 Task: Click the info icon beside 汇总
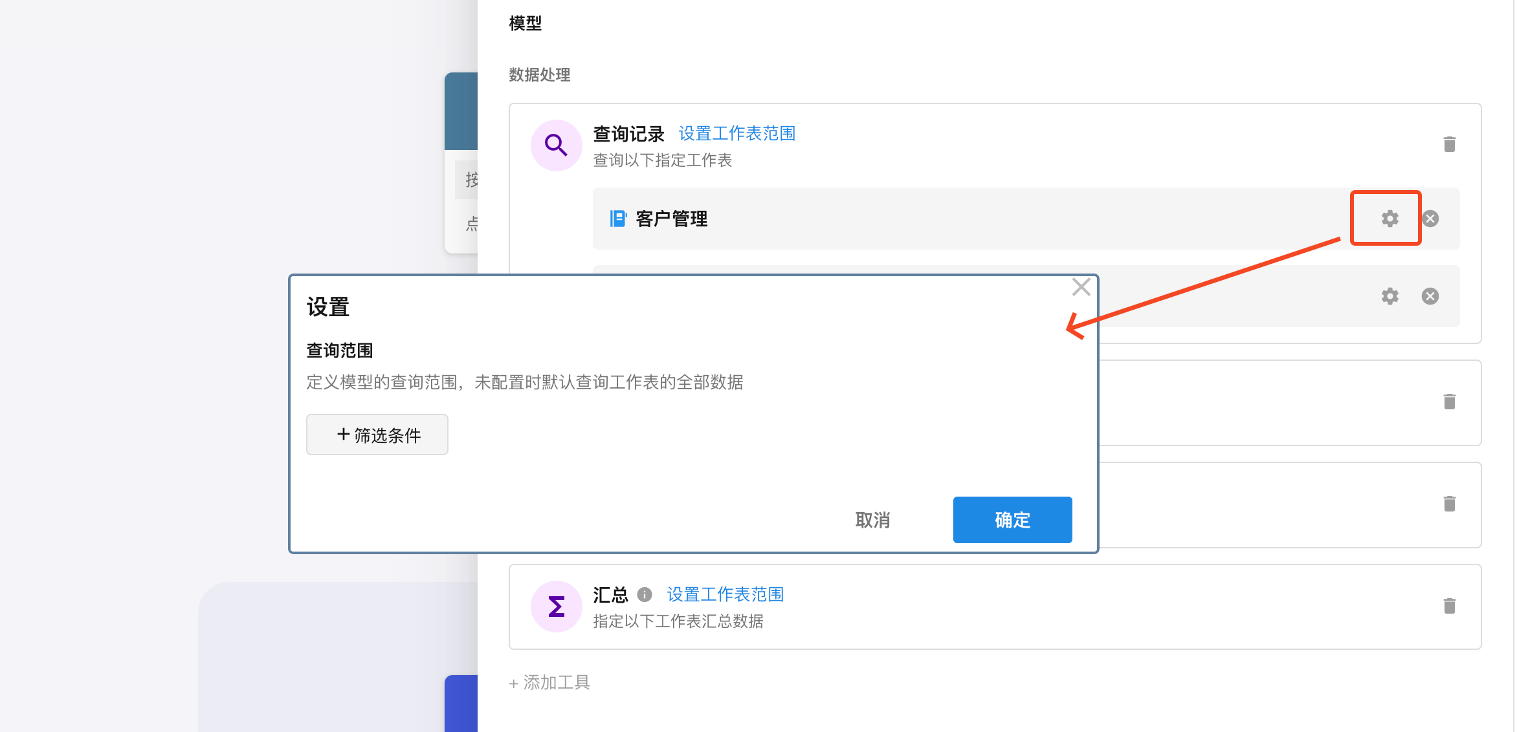[644, 594]
